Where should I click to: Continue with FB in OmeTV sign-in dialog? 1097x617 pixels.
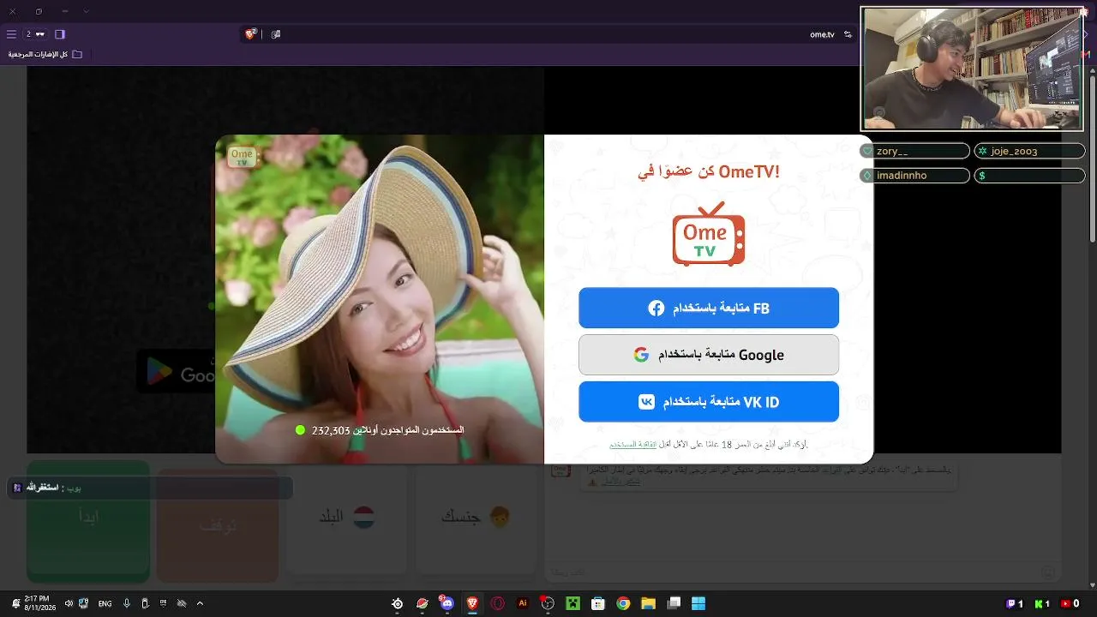coord(709,308)
